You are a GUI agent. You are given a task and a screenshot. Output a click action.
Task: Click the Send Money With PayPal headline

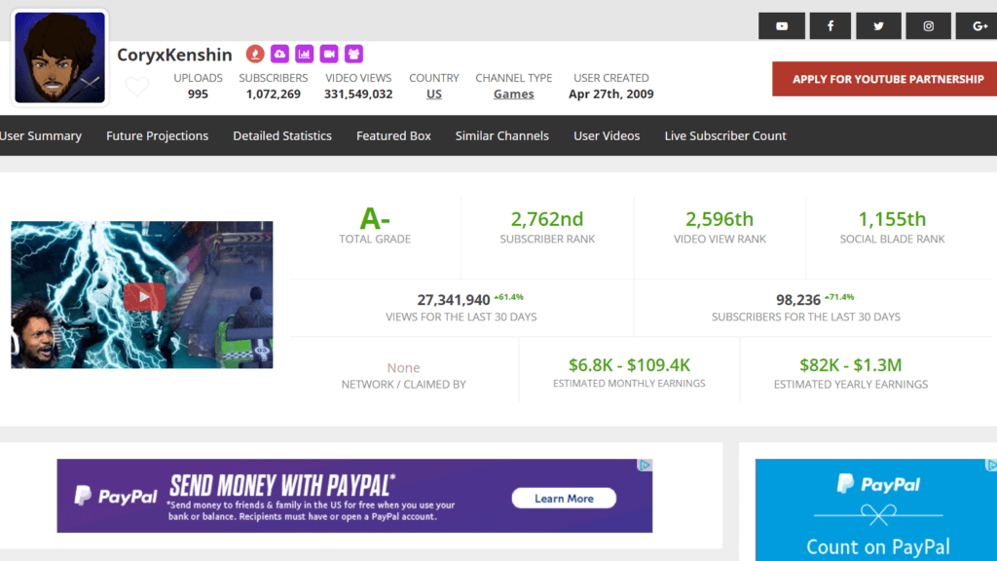click(282, 486)
